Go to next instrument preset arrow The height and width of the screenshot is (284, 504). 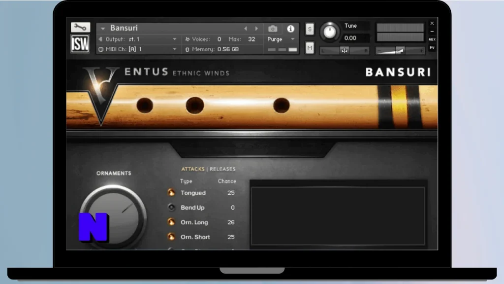click(x=256, y=28)
